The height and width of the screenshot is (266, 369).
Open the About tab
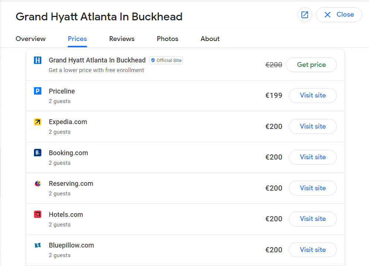(x=210, y=39)
